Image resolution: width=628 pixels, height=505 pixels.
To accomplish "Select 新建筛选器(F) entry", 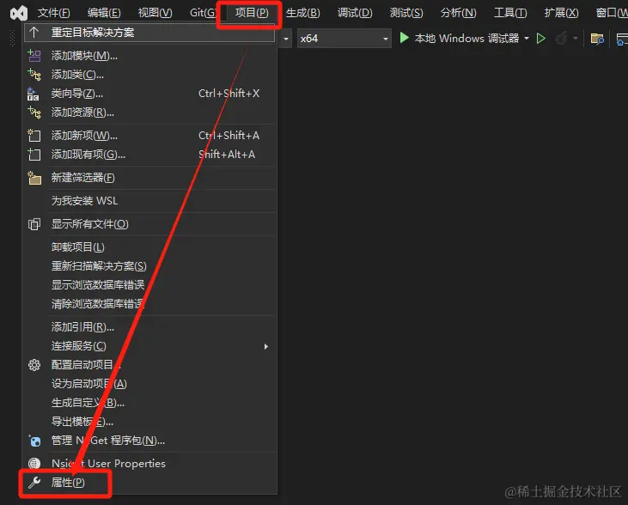I will (x=149, y=178).
